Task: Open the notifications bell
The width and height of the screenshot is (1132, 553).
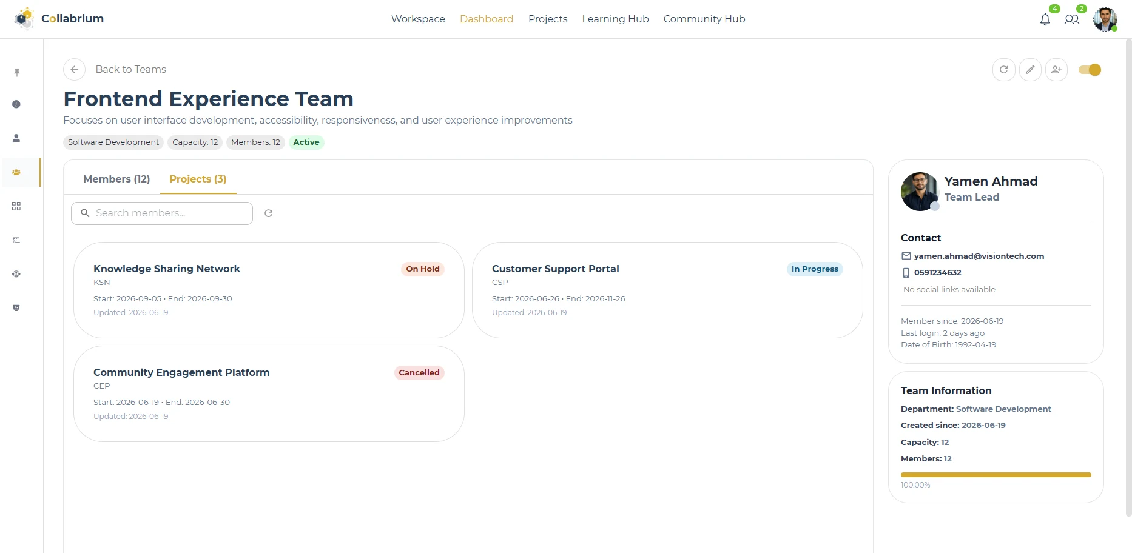Action: 1045,19
